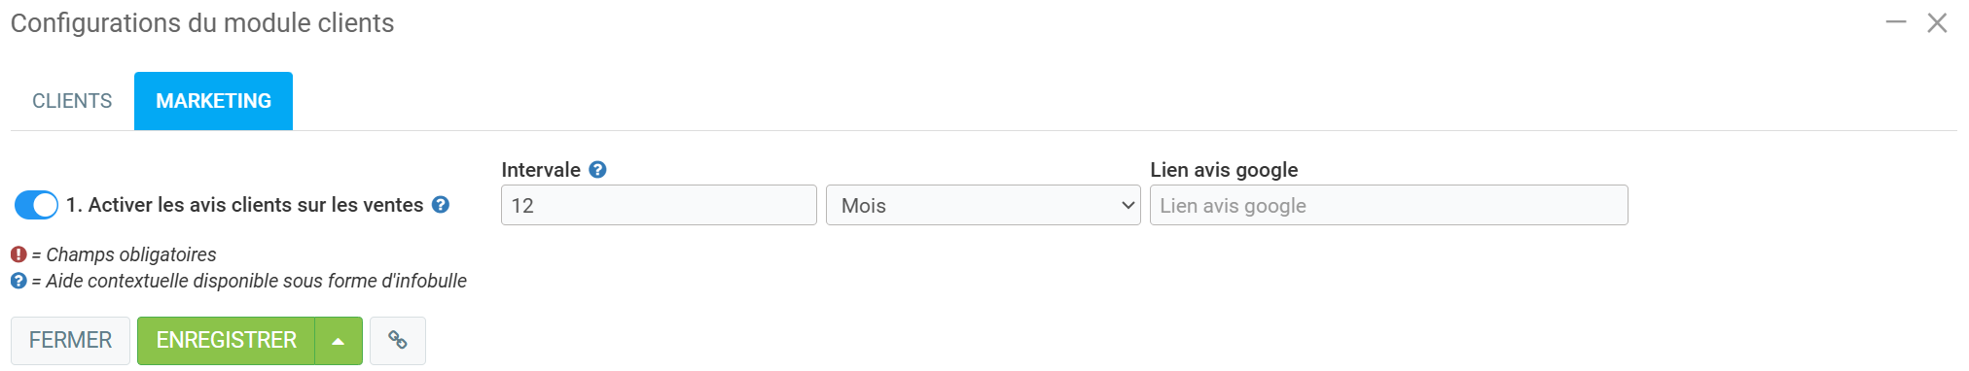This screenshot has width=1969, height=371.
Task: Disable the Activer les avis clients toggle
Action: click(37, 205)
